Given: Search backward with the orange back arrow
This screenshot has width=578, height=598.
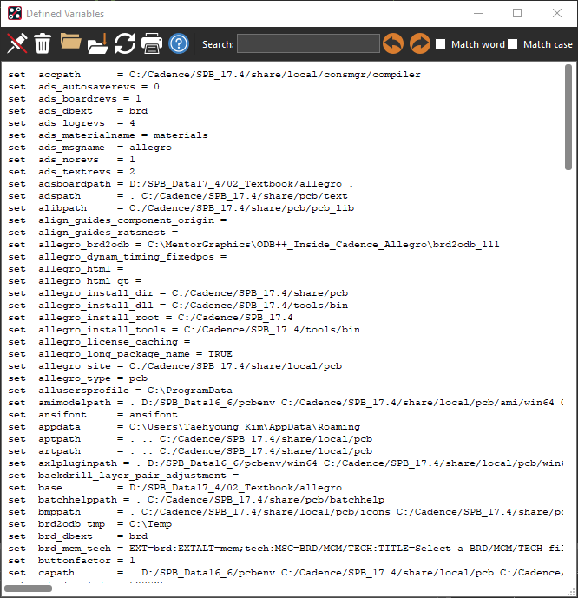Looking at the screenshot, I should click(x=393, y=43).
